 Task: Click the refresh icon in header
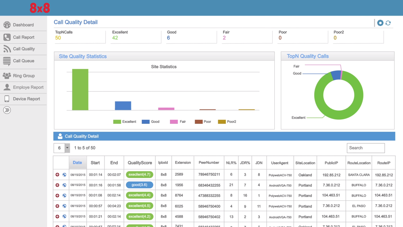pyautogui.click(x=388, y=23)
